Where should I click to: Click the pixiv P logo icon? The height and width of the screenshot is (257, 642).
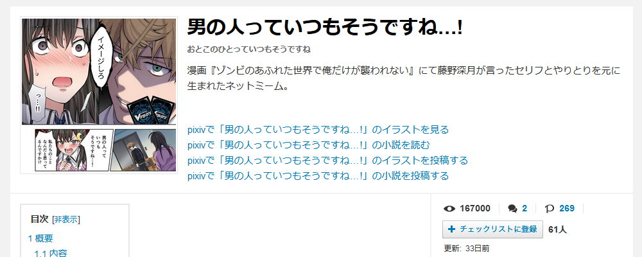click(x=550, y=209)
